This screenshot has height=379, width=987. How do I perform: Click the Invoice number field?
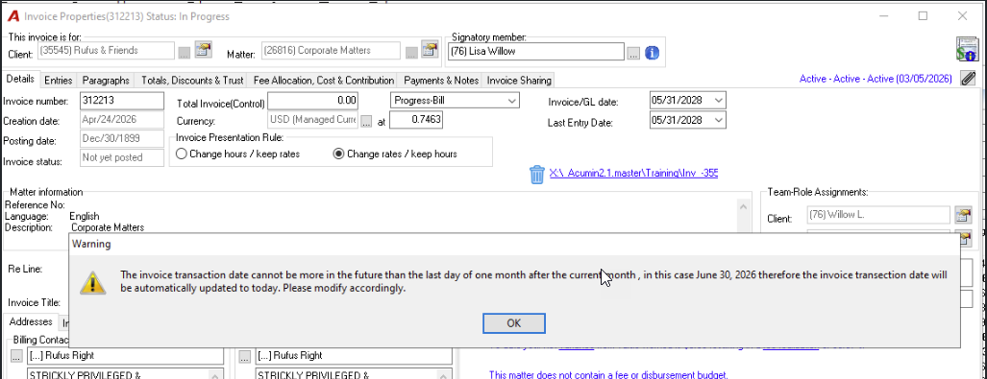(x=122, y=101)
